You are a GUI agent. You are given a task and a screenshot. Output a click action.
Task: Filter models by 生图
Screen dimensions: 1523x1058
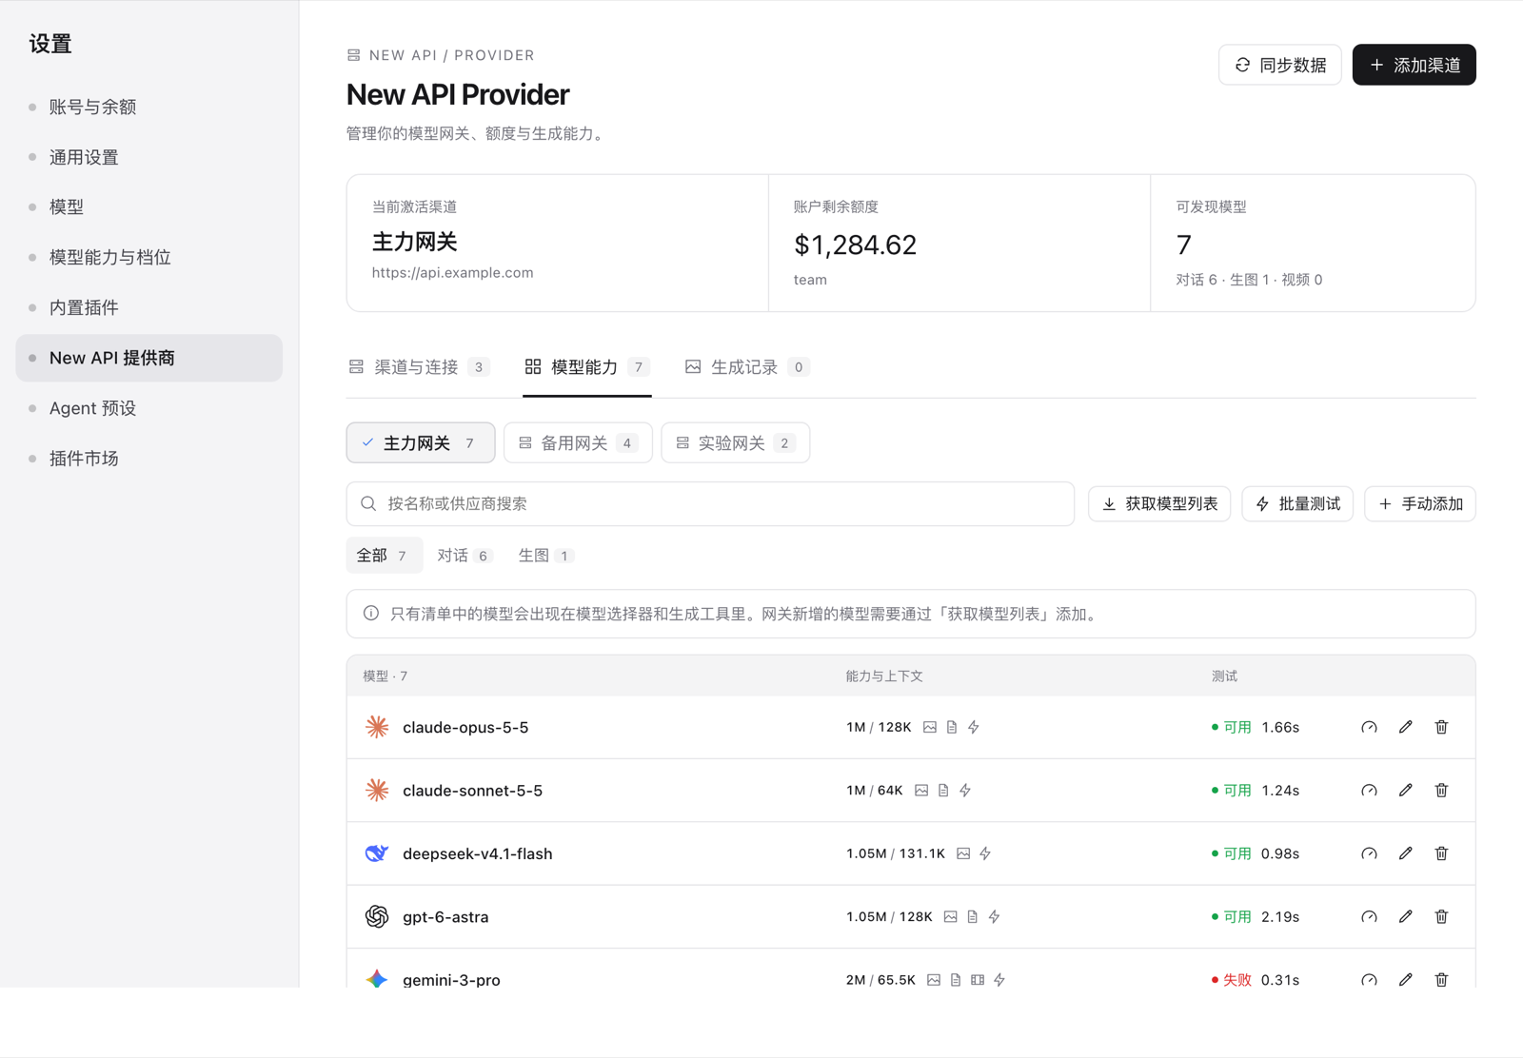coord(545,556)
